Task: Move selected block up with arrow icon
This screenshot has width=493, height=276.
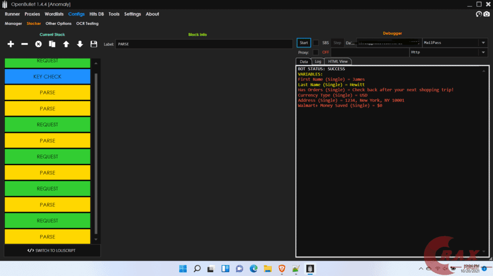Action: click(66, 44)
